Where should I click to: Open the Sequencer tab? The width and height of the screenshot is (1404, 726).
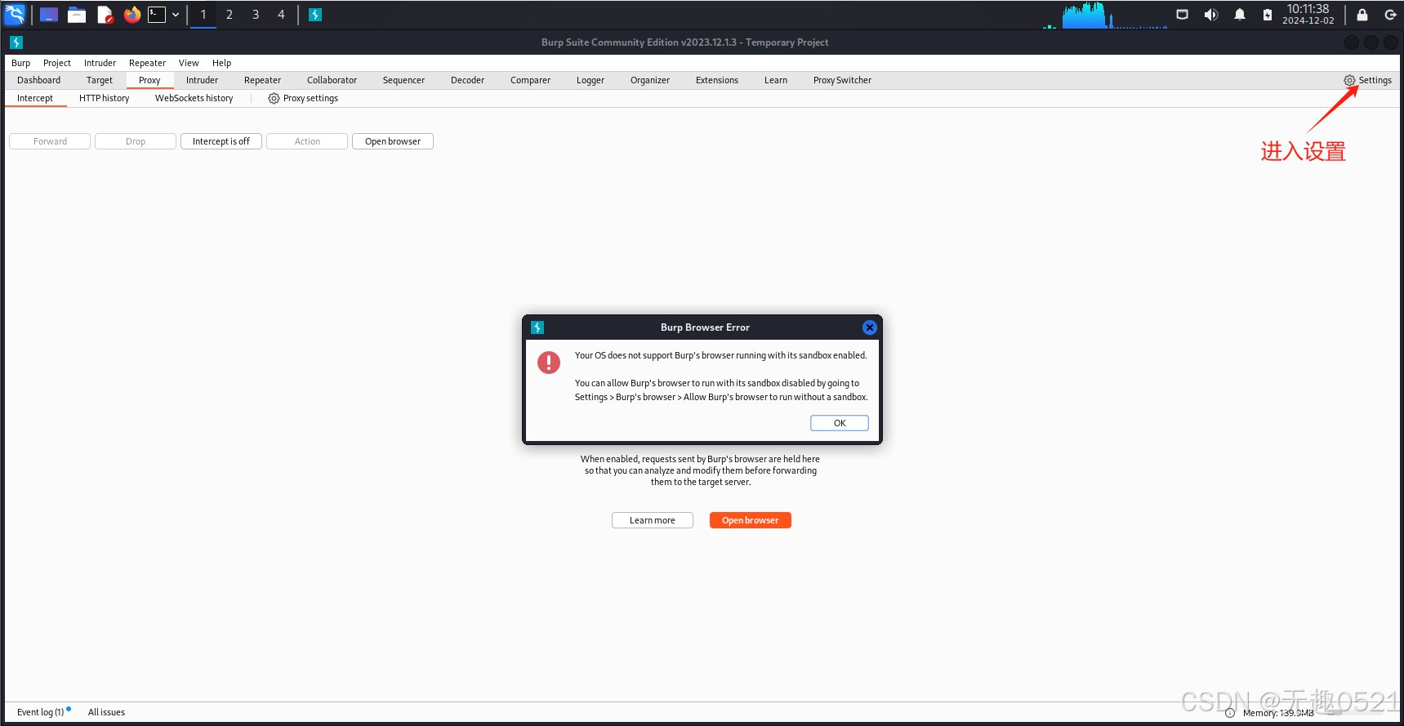(403, 80)
